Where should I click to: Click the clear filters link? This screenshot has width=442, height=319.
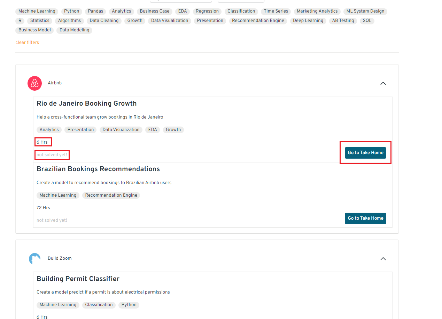pyautogui.click(x=27, y=43)
